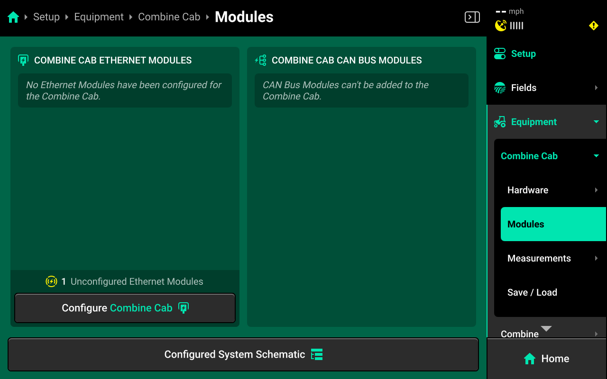Click the Setup toggle icon in sidebar
Viewport: 607px width, 379px height.
(500, 54)
